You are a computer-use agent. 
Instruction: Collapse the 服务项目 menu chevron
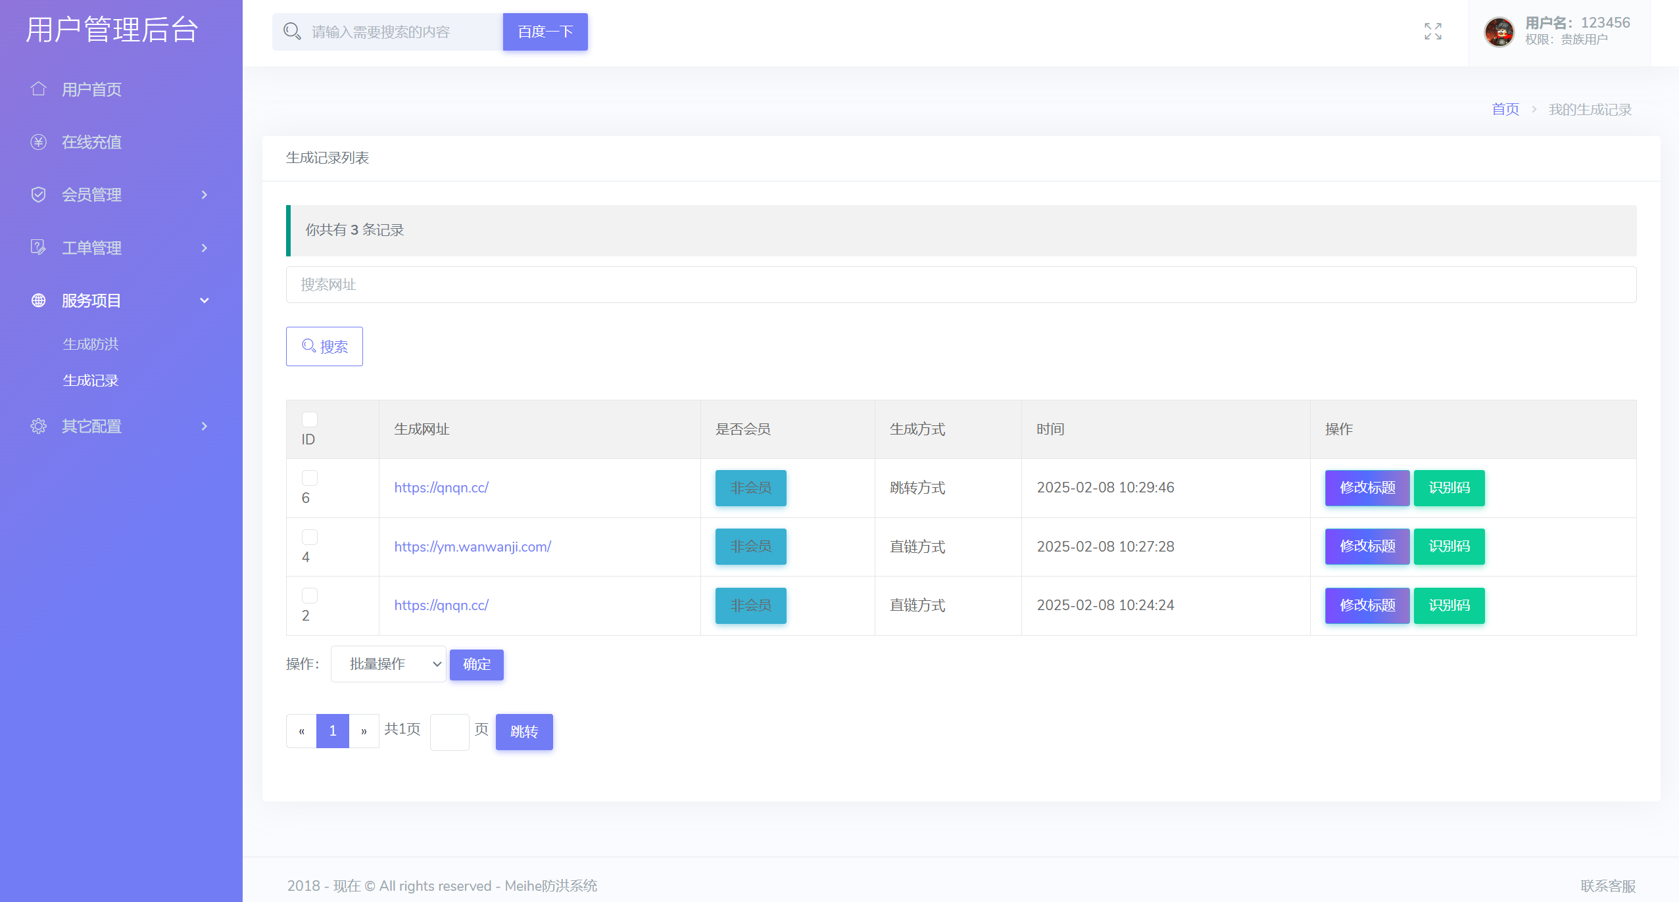[205, 300]
